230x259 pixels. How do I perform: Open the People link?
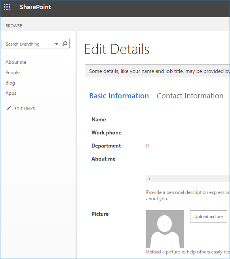click(13, 73)
